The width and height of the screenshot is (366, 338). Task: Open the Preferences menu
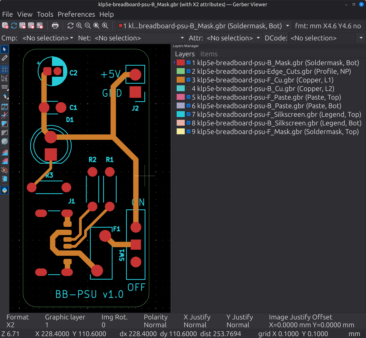[x=76, y=14]
